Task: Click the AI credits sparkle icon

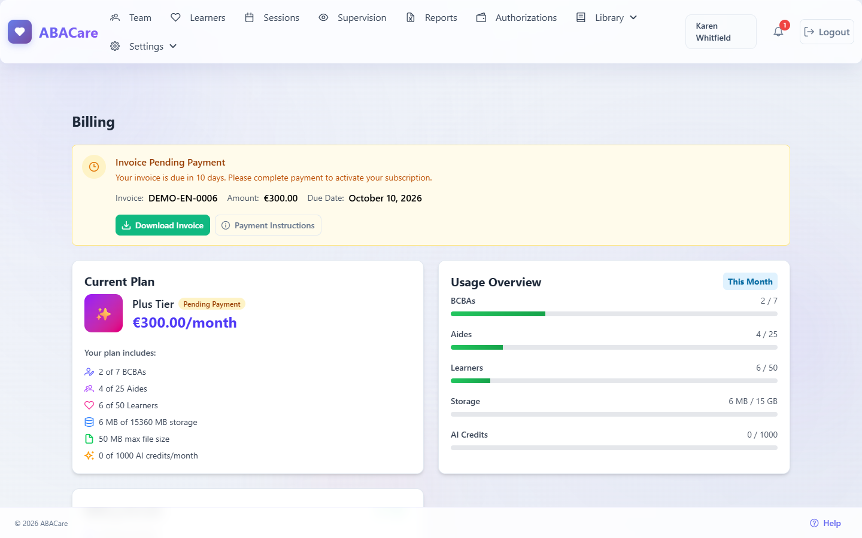Action: [x=89, y=456]
